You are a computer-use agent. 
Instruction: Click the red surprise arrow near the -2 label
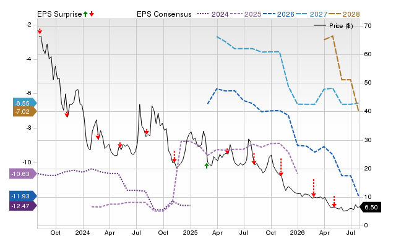click(40, 32)
